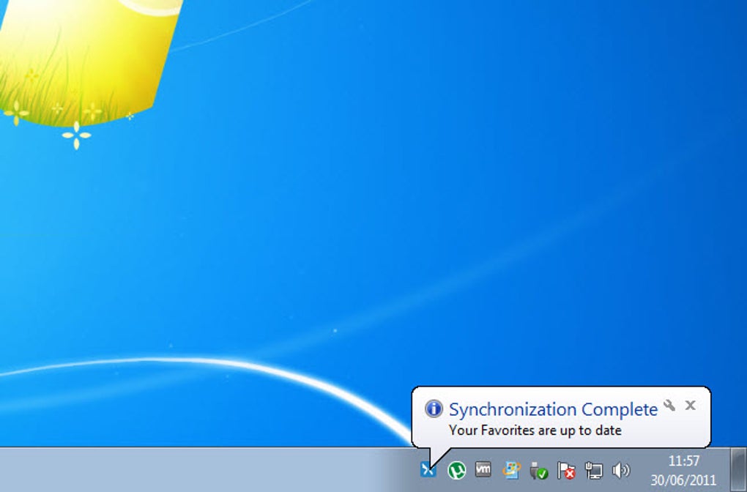This screenshot has height=492, width=747.
Task: Open the clock showing 11:57
Action: (x=683, y=461)
